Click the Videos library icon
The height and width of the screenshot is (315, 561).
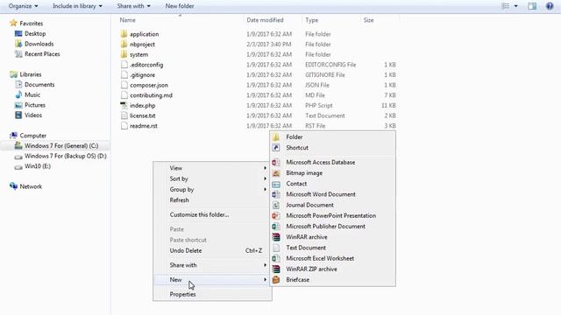pos(18,115)
